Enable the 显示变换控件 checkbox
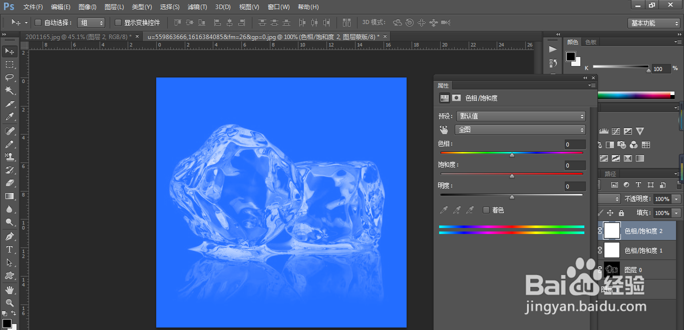Screen dimensions: 684x330 (x=118, y=22)
